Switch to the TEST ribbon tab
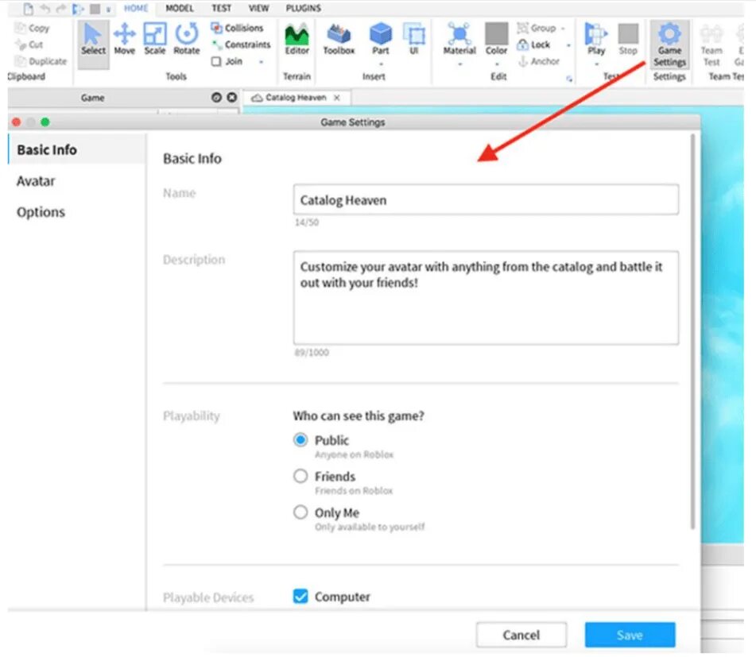 [x=221, y=8]
